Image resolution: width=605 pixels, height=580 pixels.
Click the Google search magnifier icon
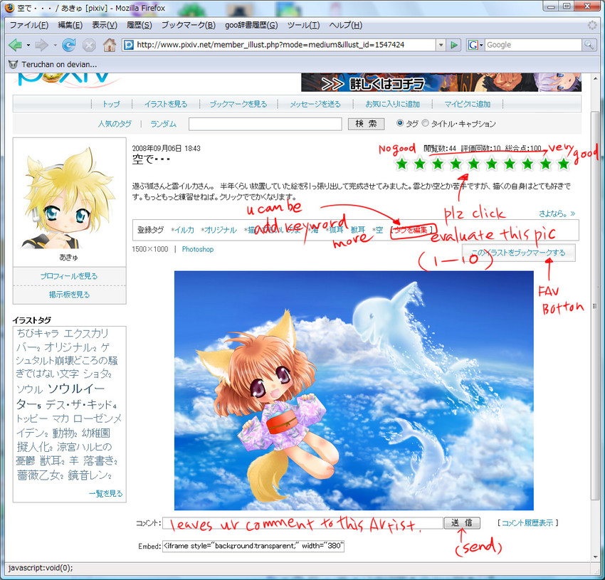[589, 45]
